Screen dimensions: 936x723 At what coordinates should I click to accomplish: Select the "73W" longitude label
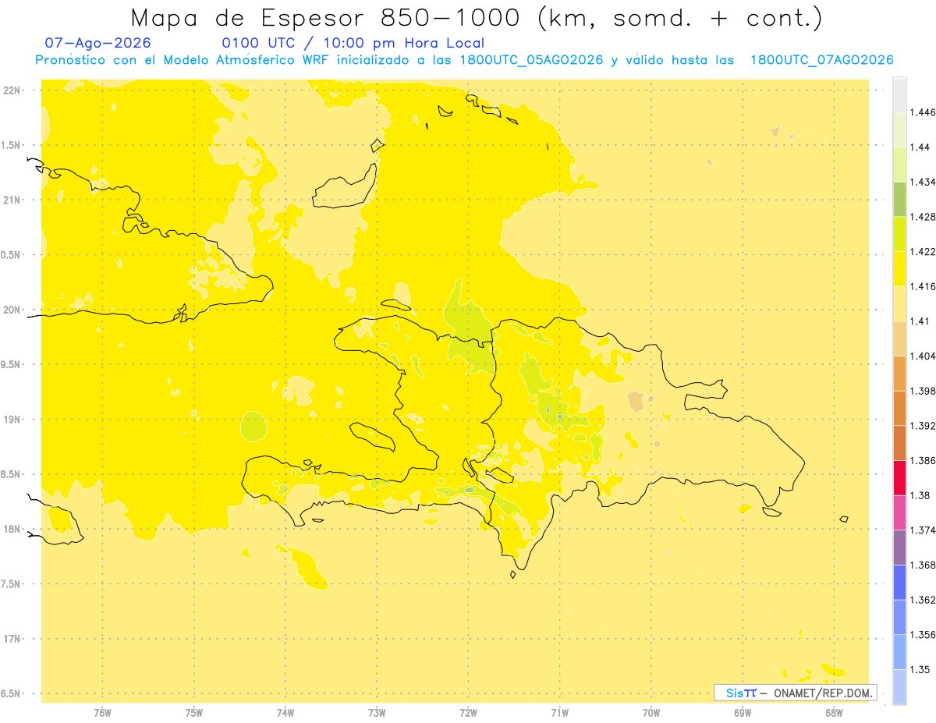tap(377, 712)
